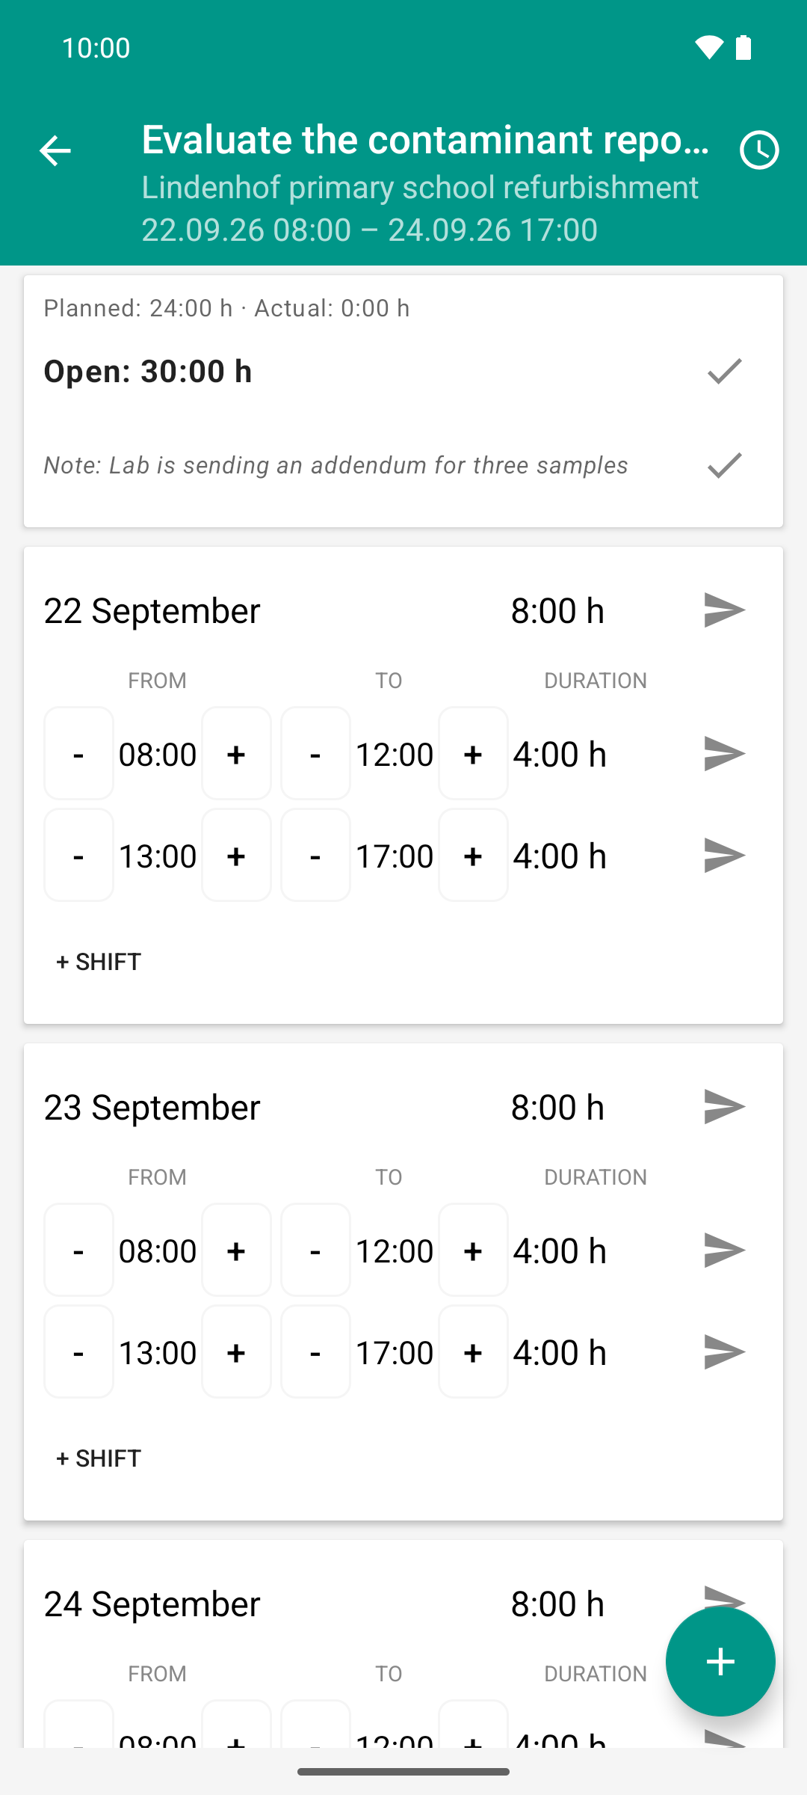This screenshot has height=1795, width=807.
Task: Decrease 22 September 17:00 end time
Action: [315, 856]
